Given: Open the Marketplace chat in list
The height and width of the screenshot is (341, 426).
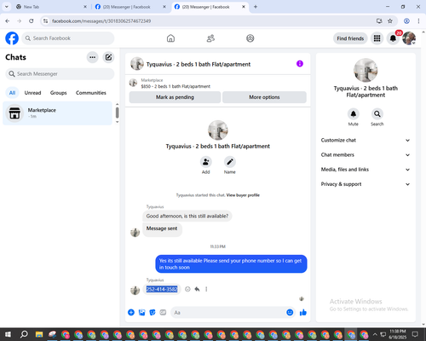Looking at the screenshot, I should [58, 113].
